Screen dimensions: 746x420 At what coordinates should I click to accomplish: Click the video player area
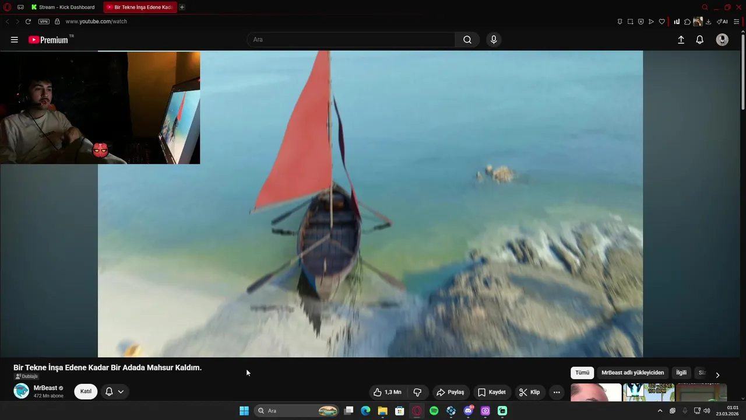pos(370,204)
